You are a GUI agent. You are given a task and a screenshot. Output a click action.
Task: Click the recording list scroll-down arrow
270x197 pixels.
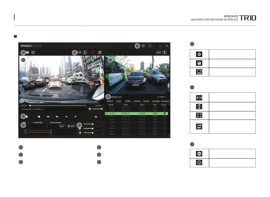click(169, 135)
